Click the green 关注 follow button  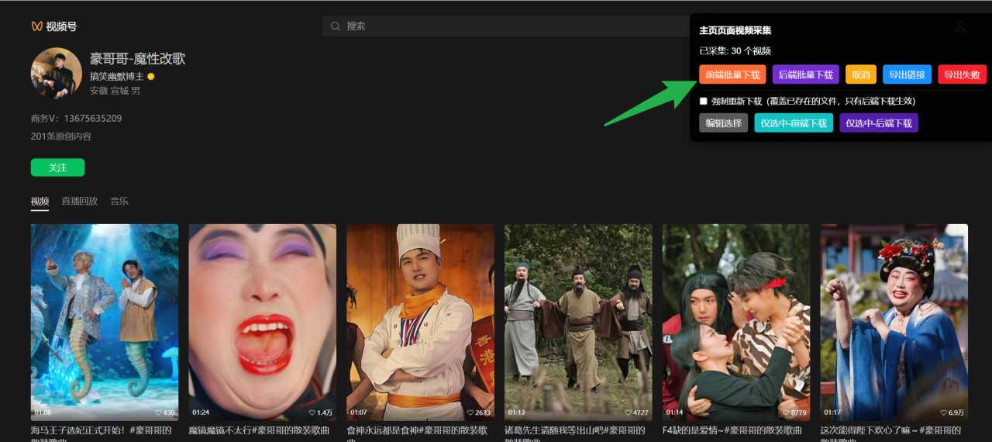57,167
